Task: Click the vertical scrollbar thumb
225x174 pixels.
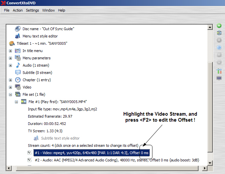Action: point(210,107)
